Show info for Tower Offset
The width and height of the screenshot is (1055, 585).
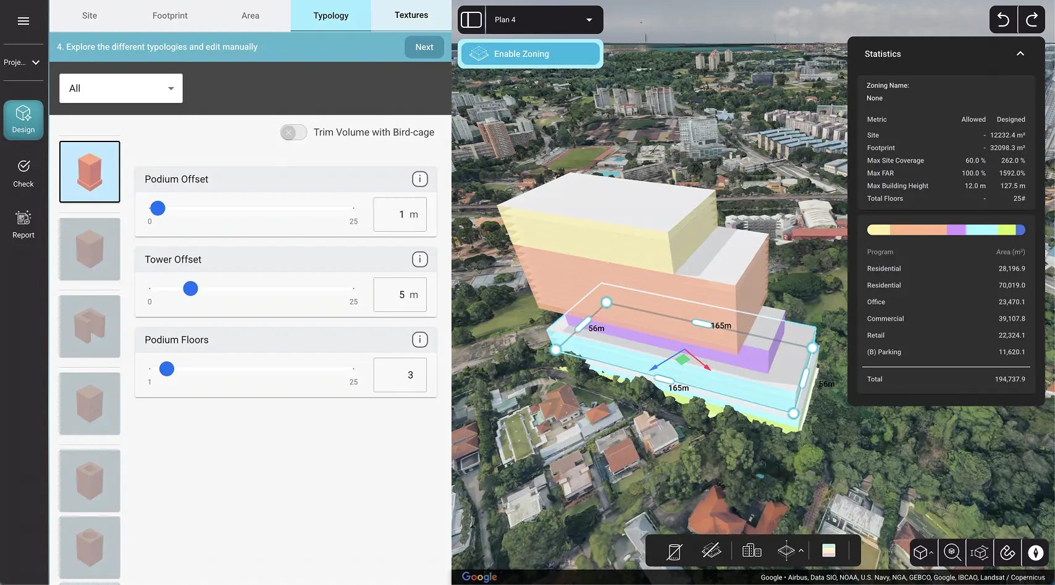tap(420, 259)
